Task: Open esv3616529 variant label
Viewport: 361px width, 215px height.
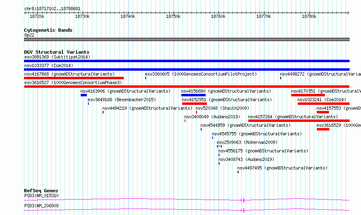Action: 339,125
